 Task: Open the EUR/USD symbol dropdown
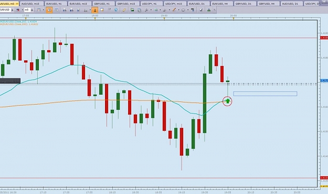13,10
